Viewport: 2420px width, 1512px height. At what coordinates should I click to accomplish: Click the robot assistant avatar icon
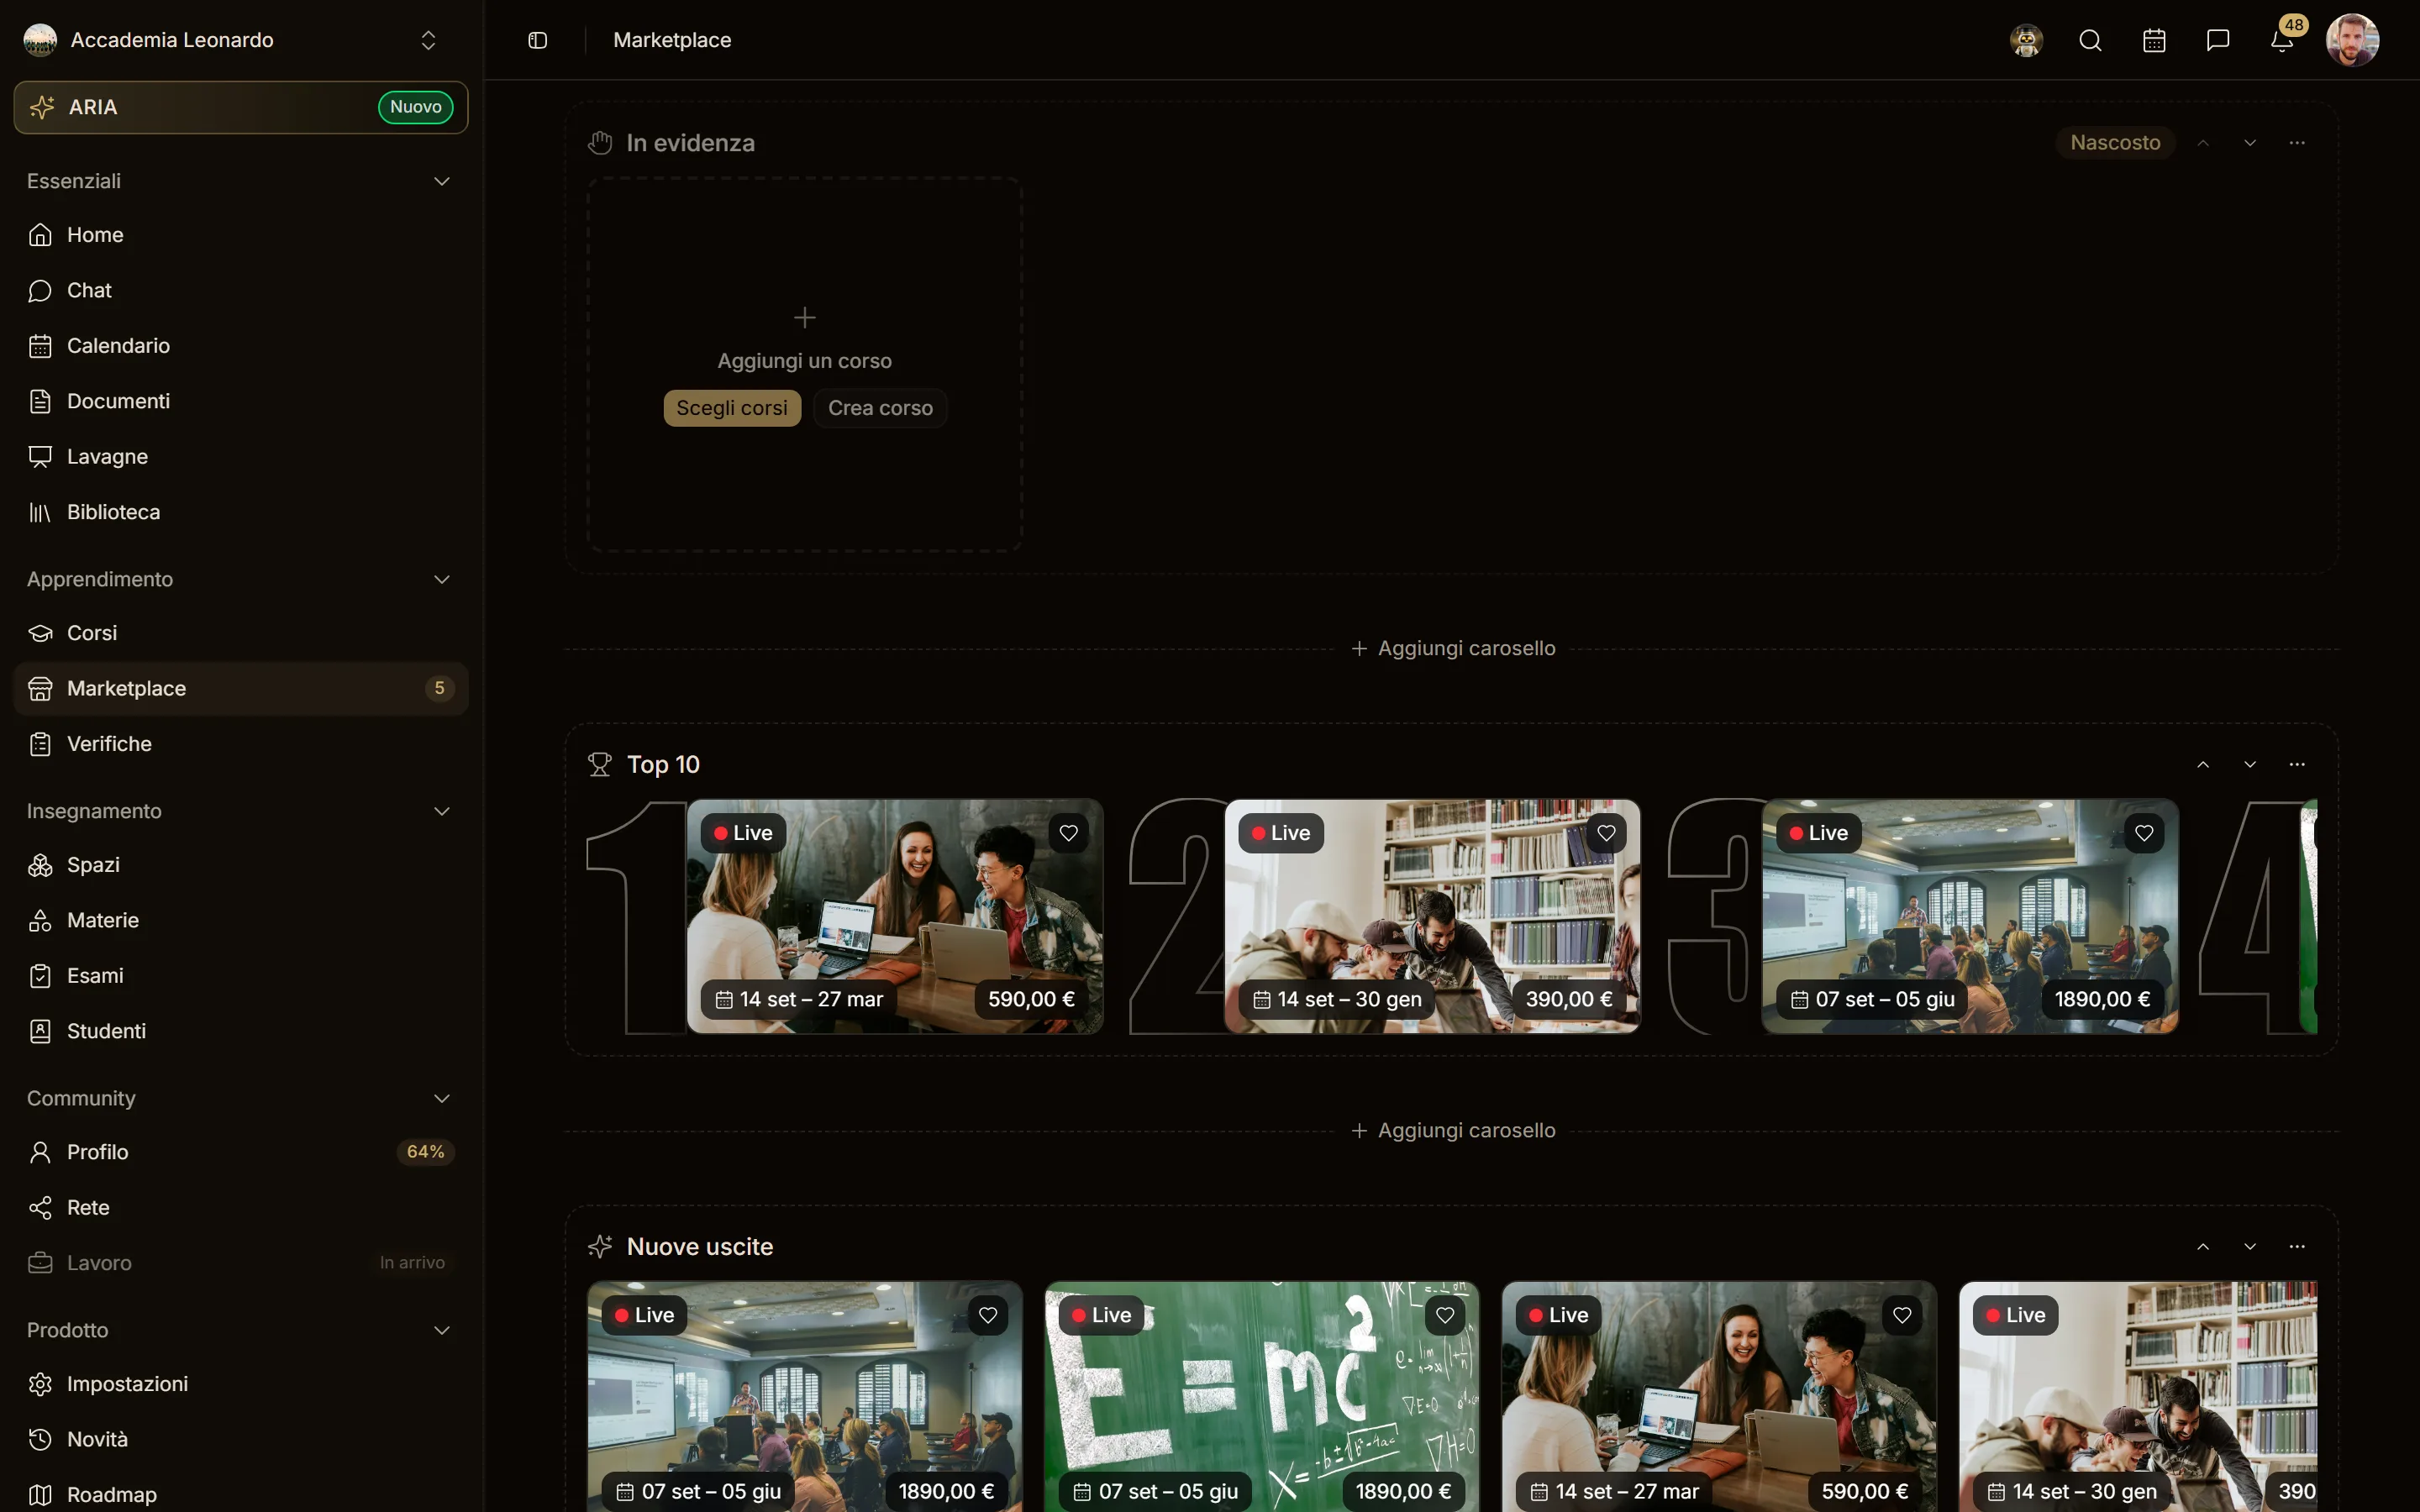(x=2026, y=40)
